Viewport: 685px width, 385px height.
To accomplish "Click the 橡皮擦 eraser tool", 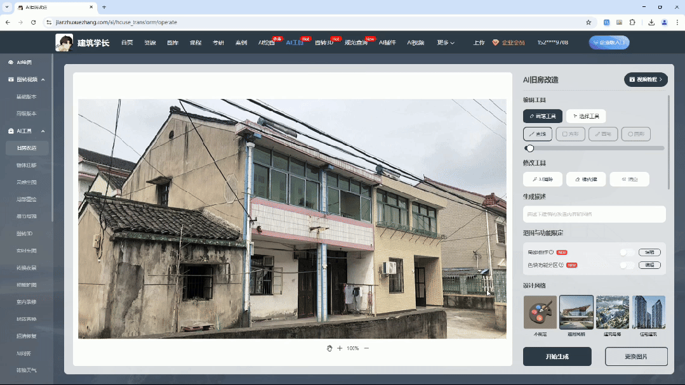I will point(586,179).
